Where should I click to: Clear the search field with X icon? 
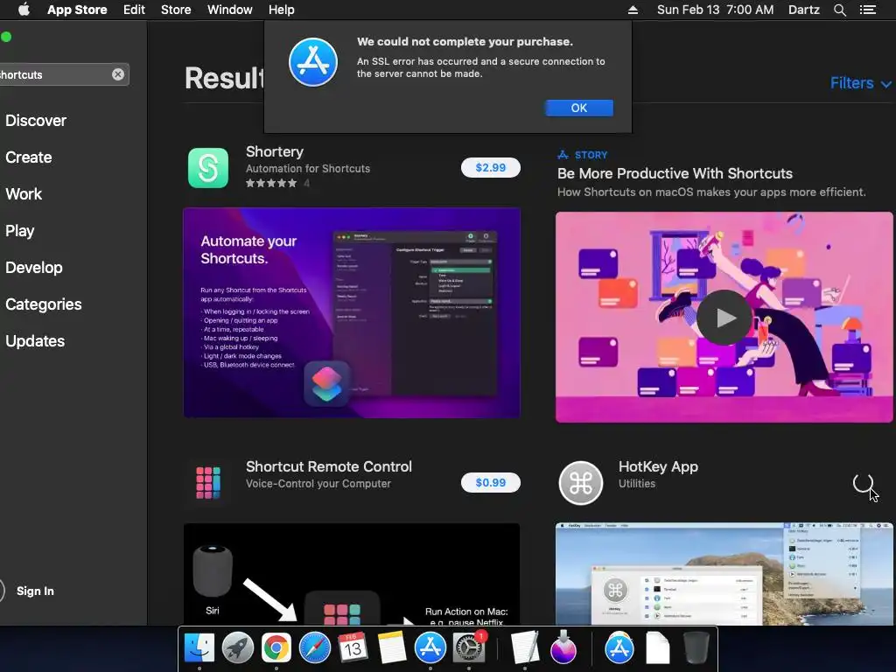tap(118, 74)
